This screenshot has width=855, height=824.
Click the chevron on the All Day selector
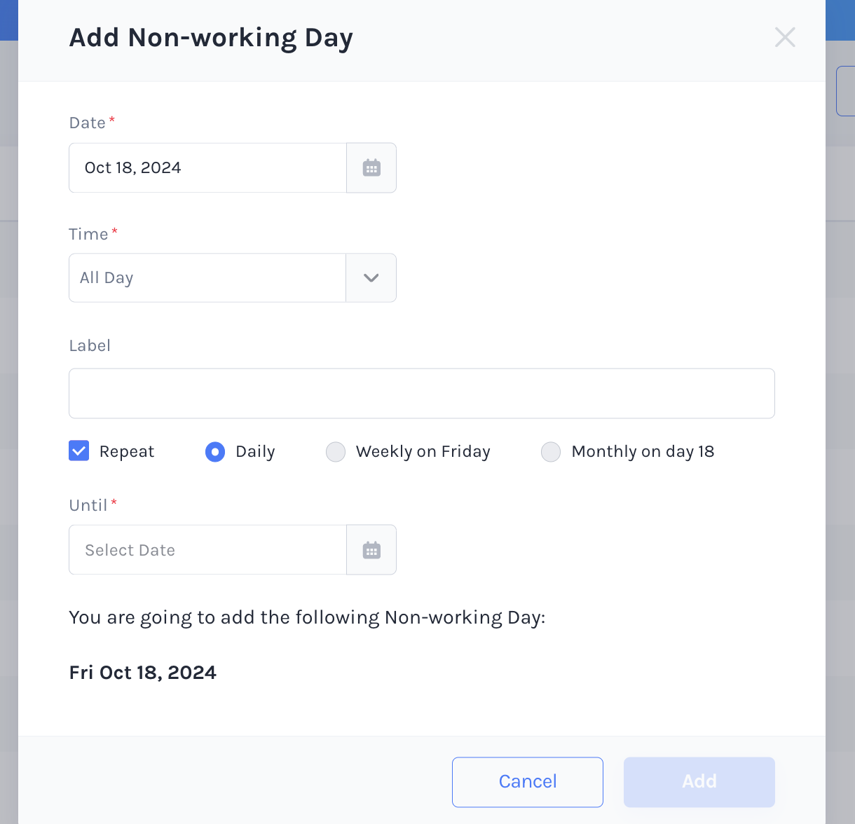coord(371,277)
